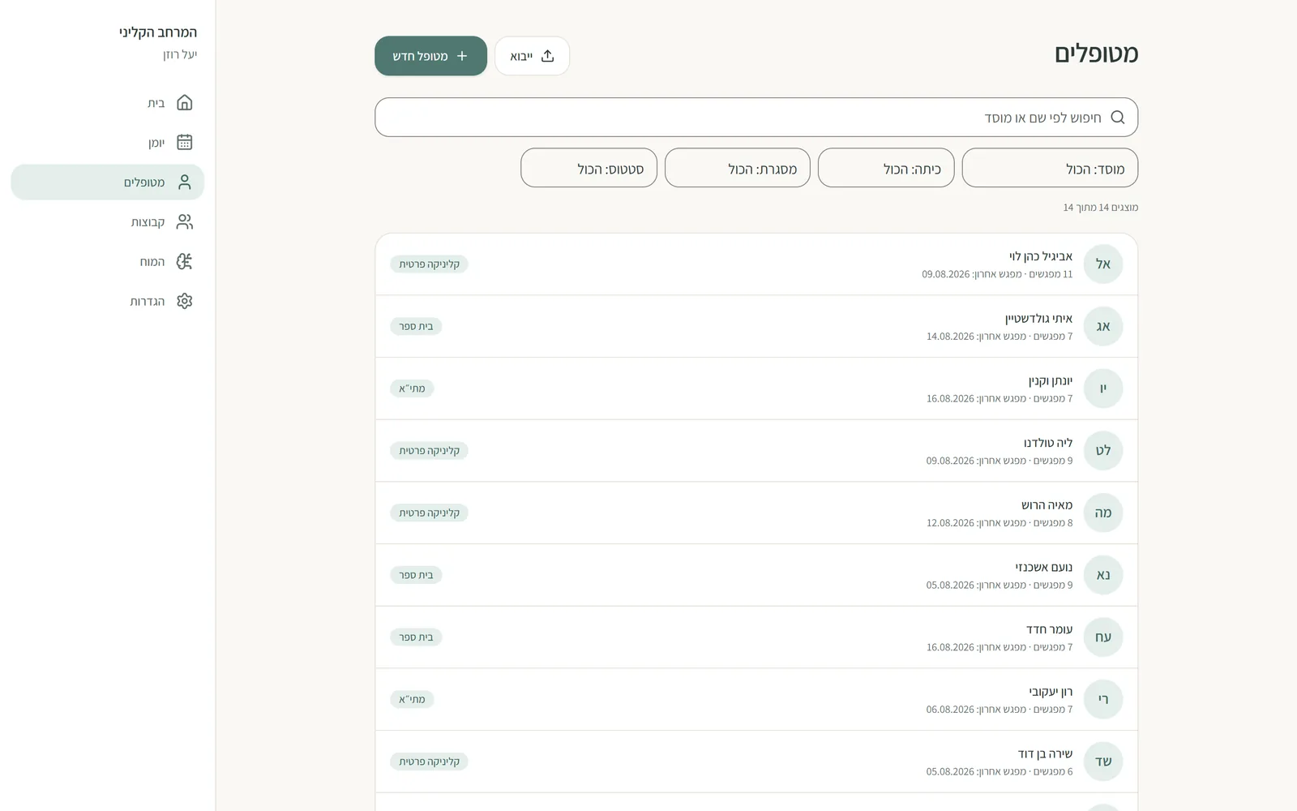The height and width of the screenshot is (811, 1297).
Task: Open patient name נועם אשכנזי
Action: pyautogui.click(x=1043, y=567)
